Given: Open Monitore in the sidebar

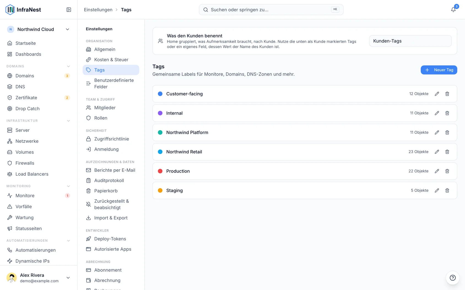Looking at the screenshot, I should 39,196.
